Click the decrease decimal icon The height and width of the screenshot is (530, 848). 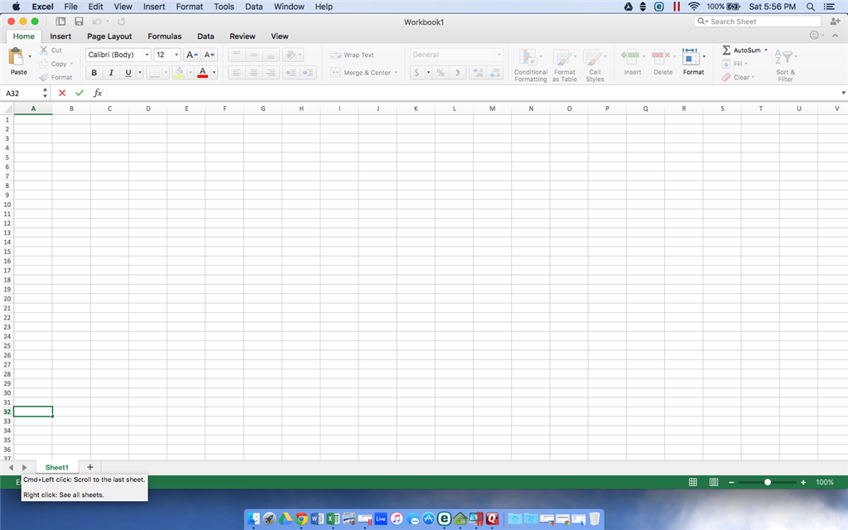[495, 73]
